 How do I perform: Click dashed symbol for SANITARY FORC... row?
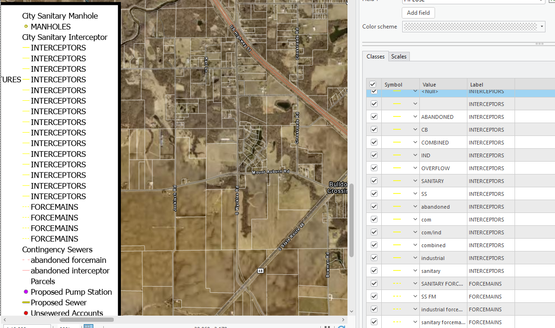point(397,283)
